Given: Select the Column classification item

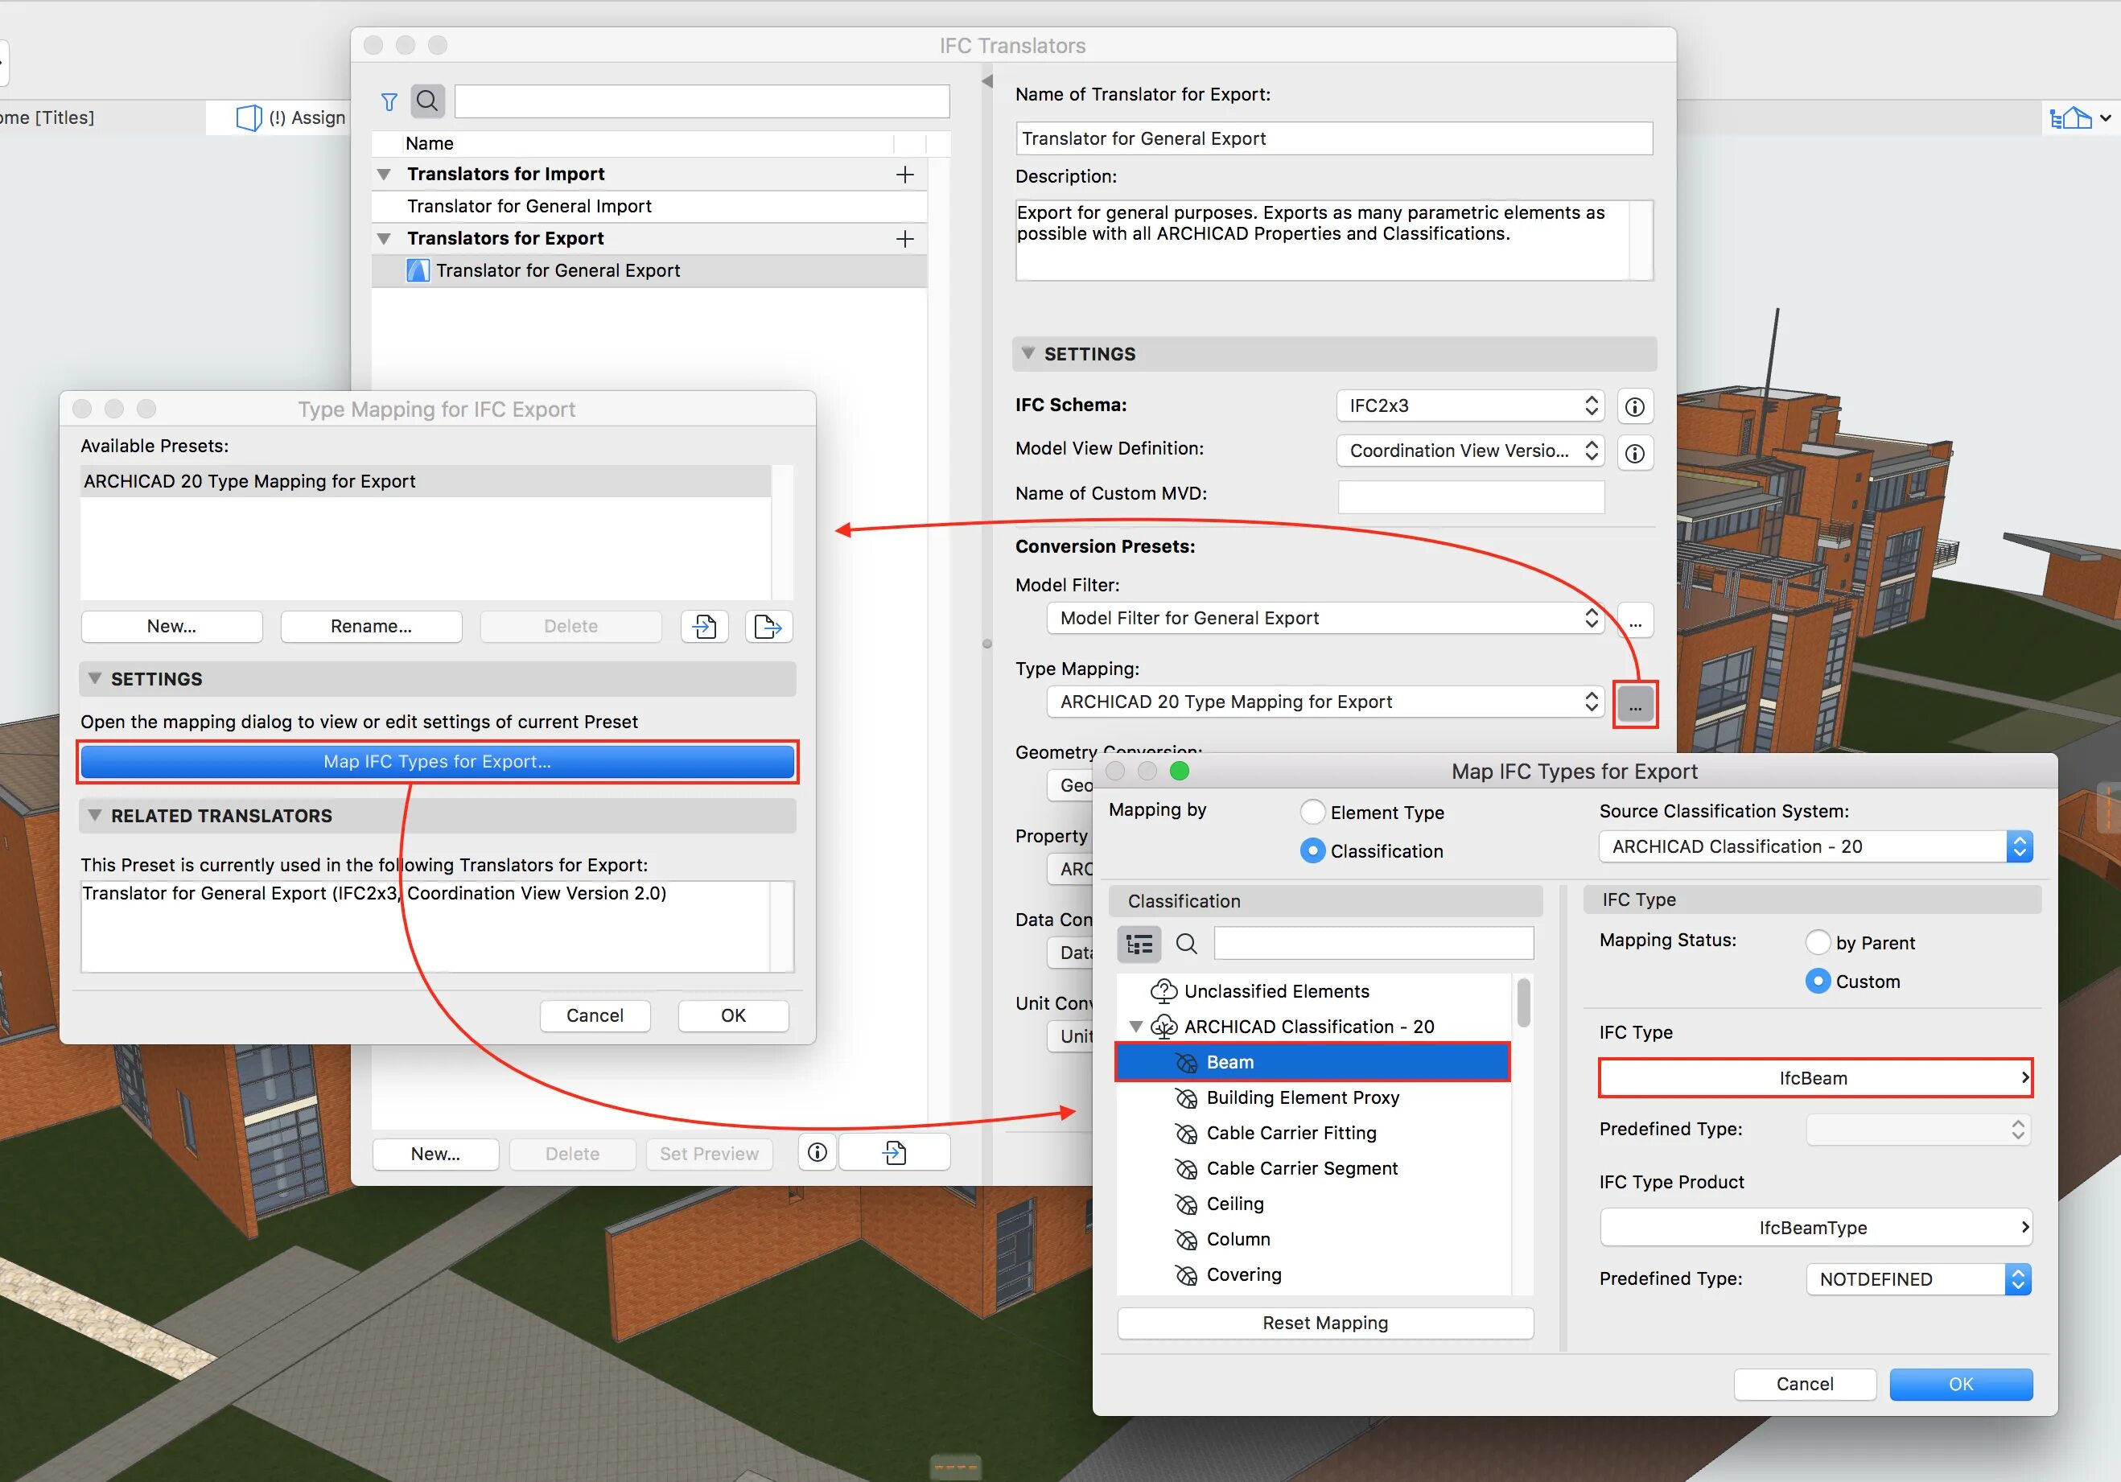Looking at the screenshot, I should coord(1238,1239).
